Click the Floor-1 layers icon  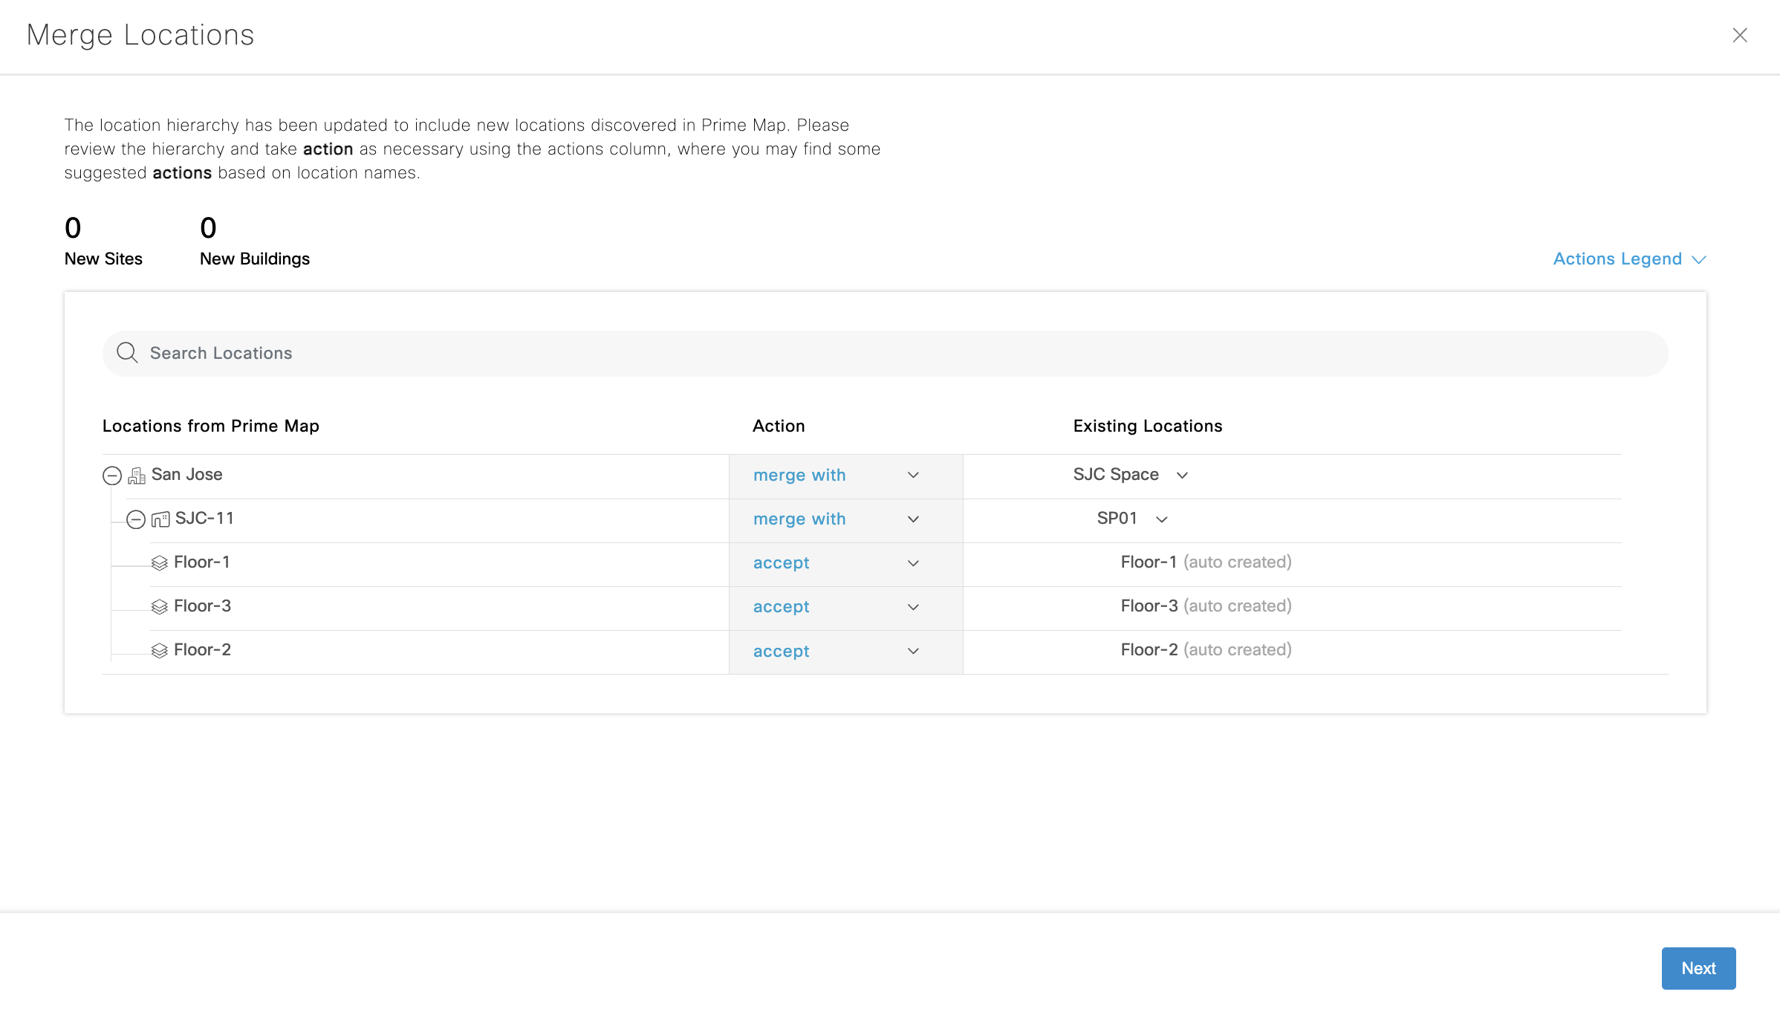pyautogui.click(x=159, y=563)
